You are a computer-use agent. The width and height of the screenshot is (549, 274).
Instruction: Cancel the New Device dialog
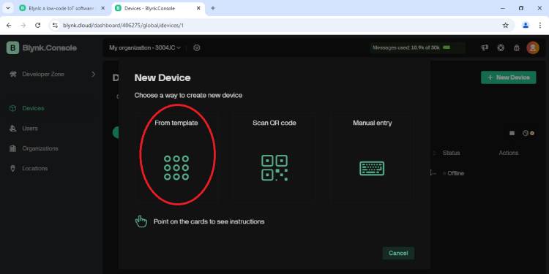[398, 253]
